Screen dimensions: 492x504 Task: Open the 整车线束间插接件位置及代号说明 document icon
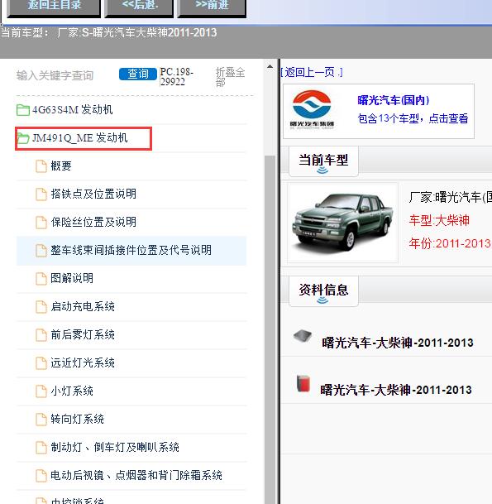[41, 251]
